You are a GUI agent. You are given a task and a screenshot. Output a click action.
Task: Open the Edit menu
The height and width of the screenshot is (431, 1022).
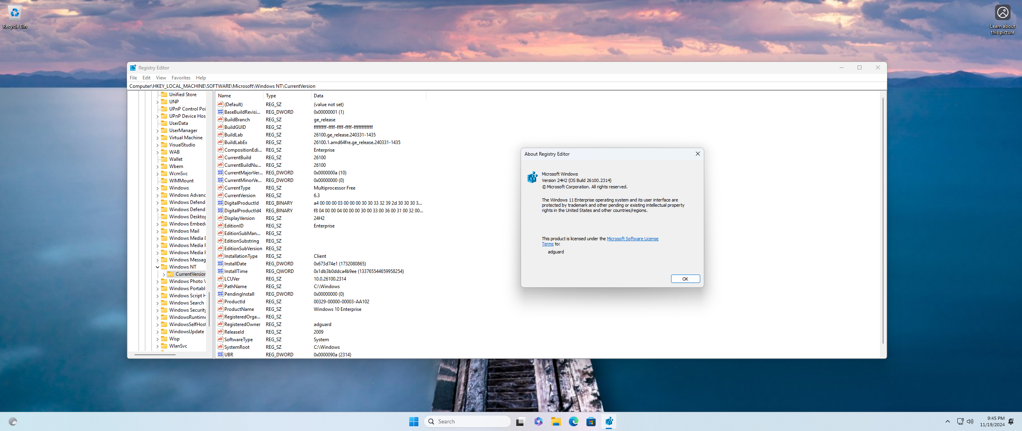pos(147,78)
